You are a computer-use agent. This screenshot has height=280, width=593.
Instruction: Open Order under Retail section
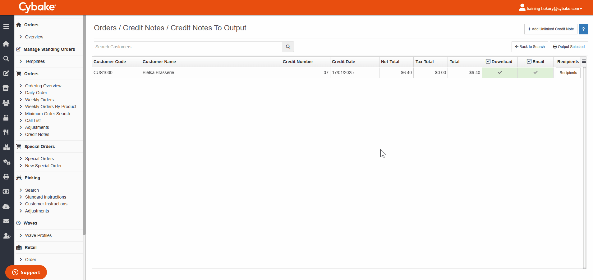pyautogui.click(x=30, y=260)
